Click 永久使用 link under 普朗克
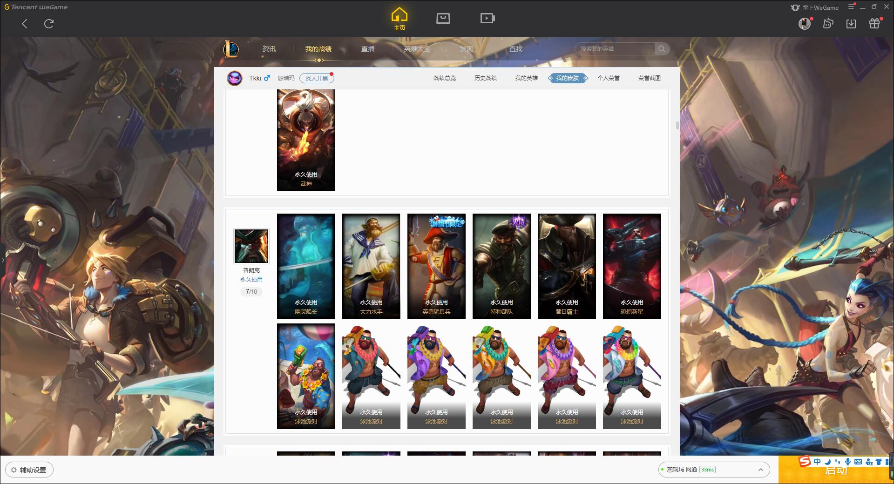 coord(251,280)
